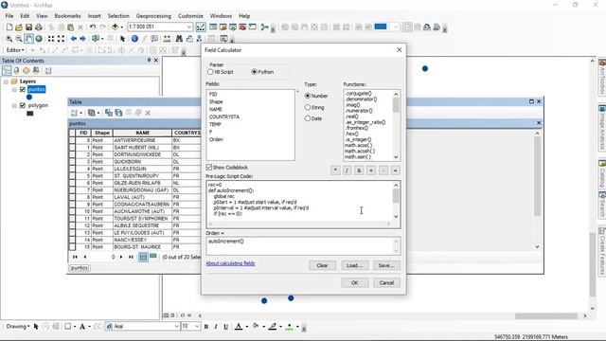Viewport: 606px width, 341px height.
Task: Open the Arial font dropdown
Action: coord(177,326)
